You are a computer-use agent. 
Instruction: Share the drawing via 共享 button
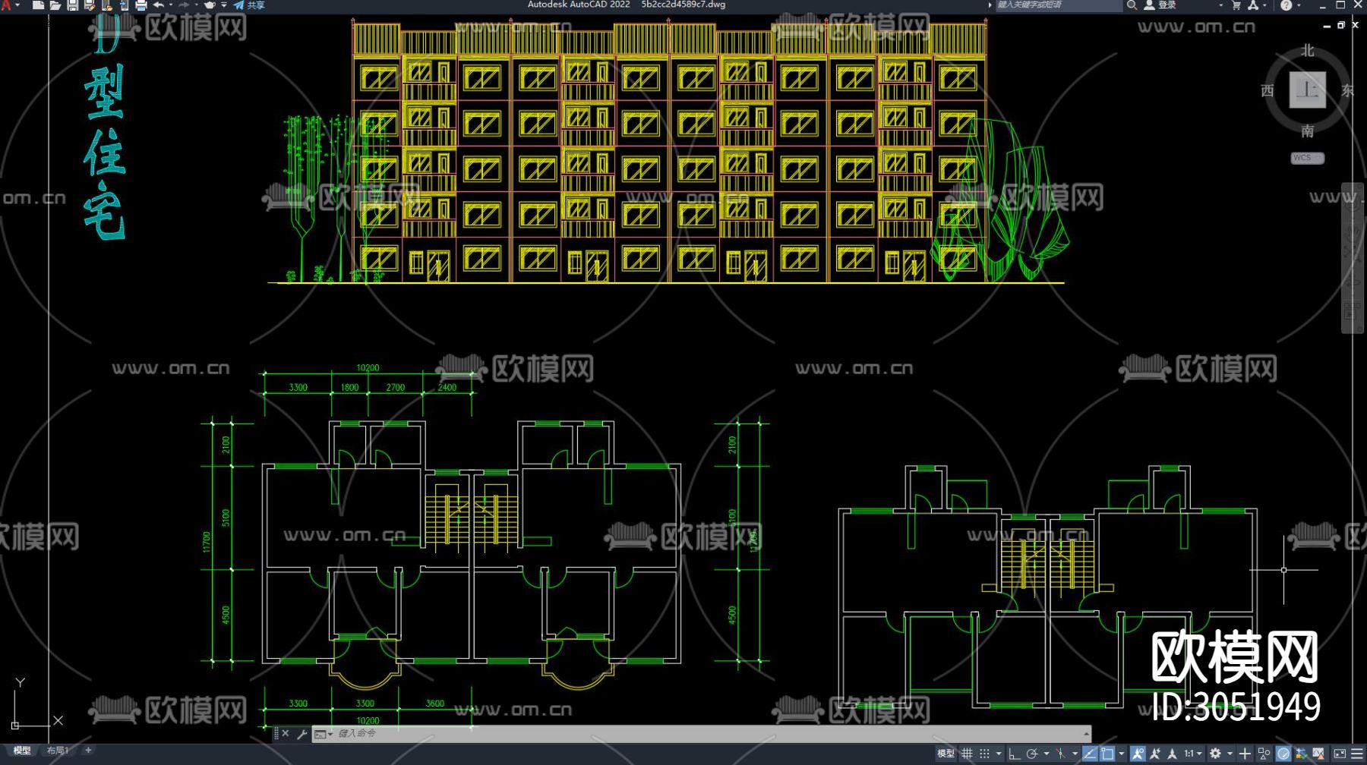pyautogui.click(x=249, y=5)
